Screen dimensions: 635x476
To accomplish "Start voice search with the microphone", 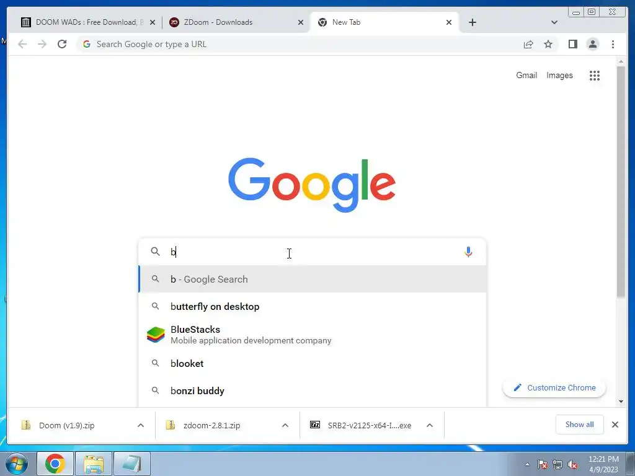I will [468, 252].
